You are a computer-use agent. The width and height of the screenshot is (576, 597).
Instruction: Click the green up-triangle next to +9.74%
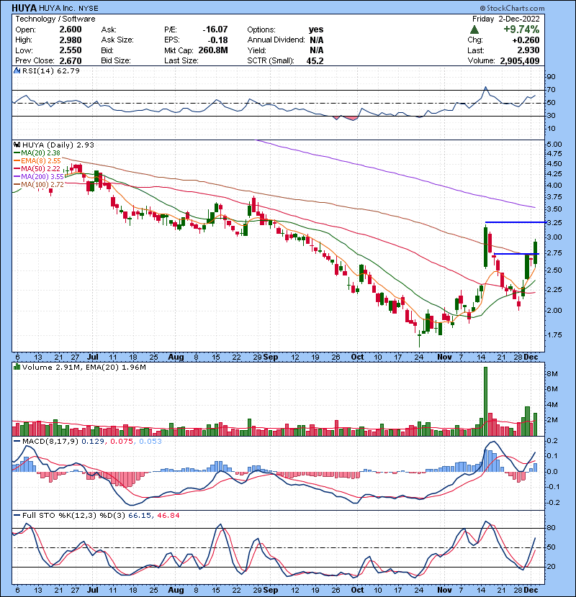tap(474, 29)
